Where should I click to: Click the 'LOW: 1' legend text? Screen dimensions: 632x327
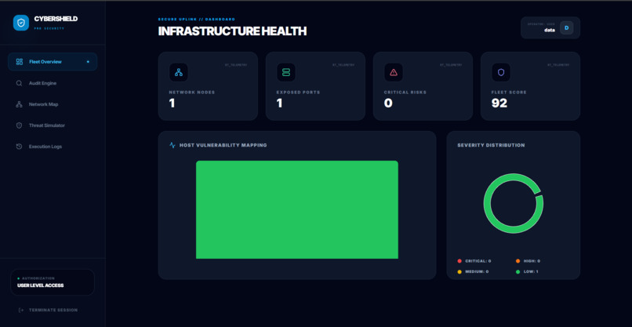531,272
